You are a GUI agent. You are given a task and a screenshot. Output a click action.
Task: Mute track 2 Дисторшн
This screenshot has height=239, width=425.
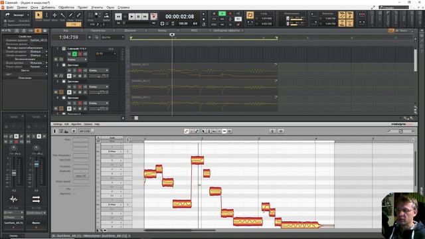coord(69,70)
